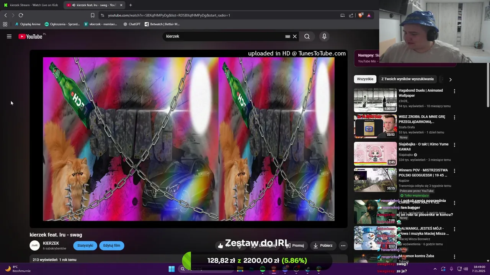Image resolution: width=490 pixels, height=275 pixels.
Task: Open the BAŁWANKU, JESTEŚ MÓJ! snowman thumbnail
Action: pos(375,238)
